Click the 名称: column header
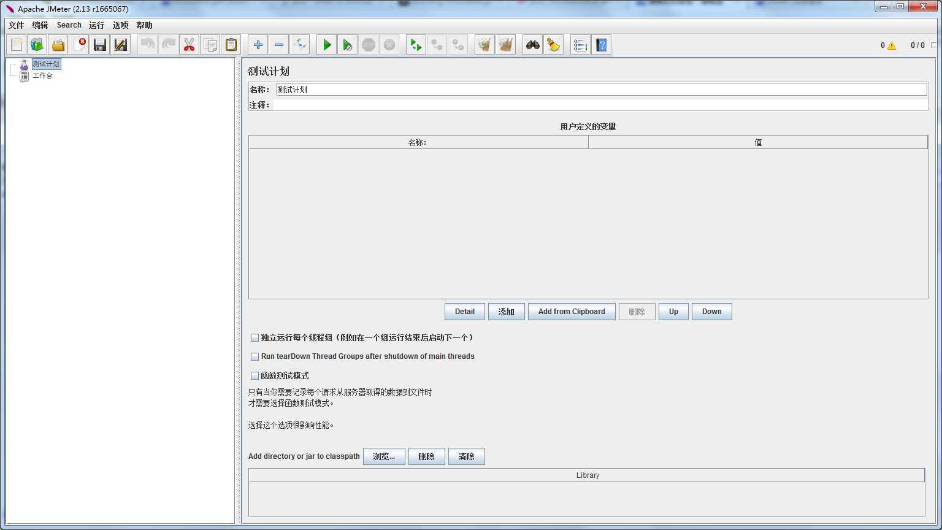 (x=418, y=142)
